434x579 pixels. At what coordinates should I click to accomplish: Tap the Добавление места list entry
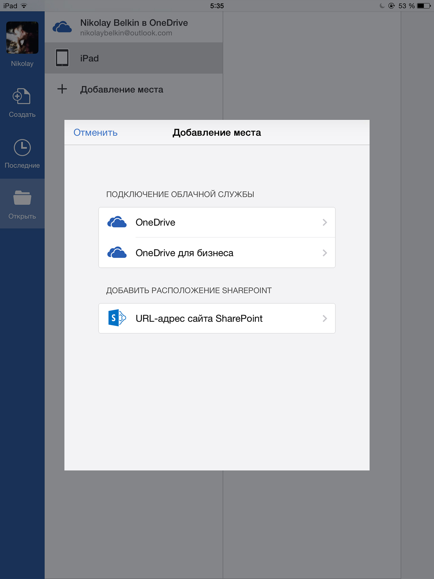pos(134,89)
